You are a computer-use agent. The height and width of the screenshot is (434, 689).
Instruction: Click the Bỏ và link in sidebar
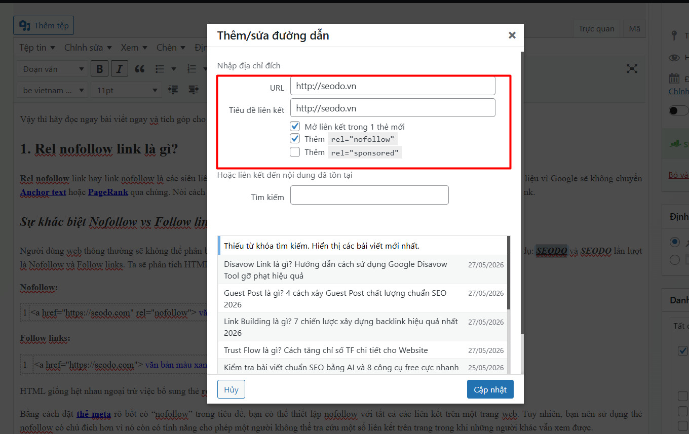pyautogui.click(x=679, y=175)
